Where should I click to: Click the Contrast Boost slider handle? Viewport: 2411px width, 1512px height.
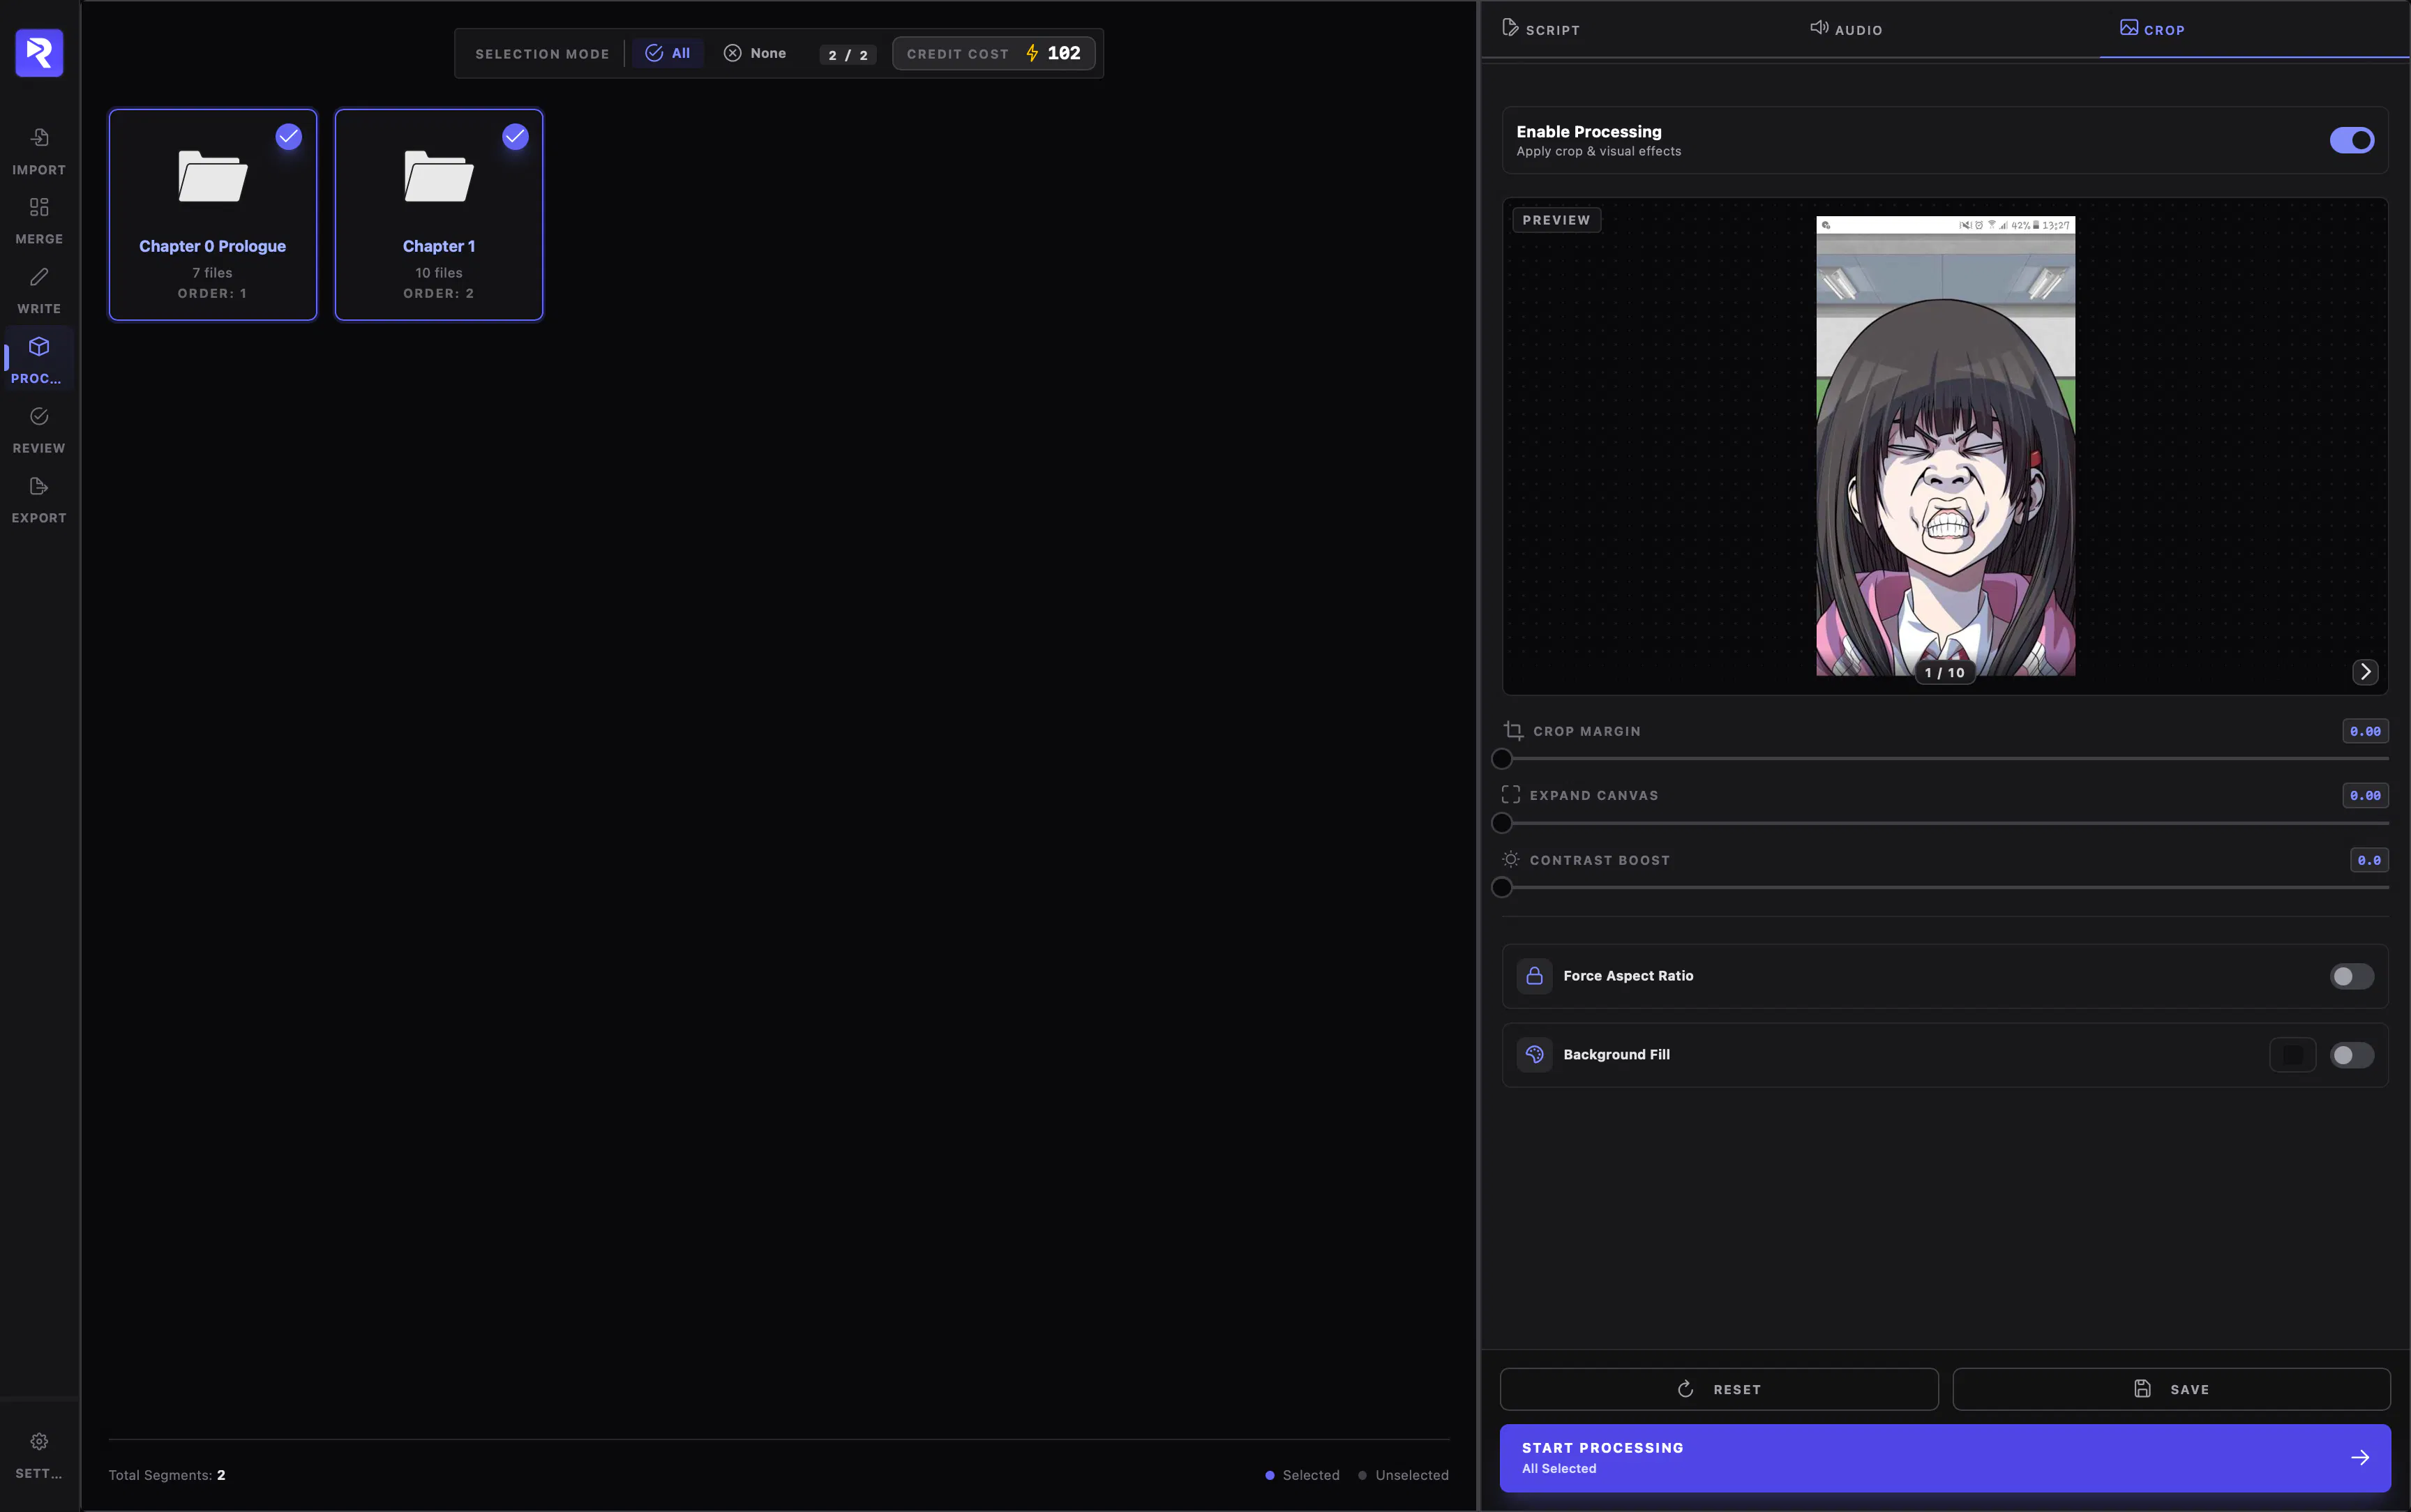(1501, 887)
